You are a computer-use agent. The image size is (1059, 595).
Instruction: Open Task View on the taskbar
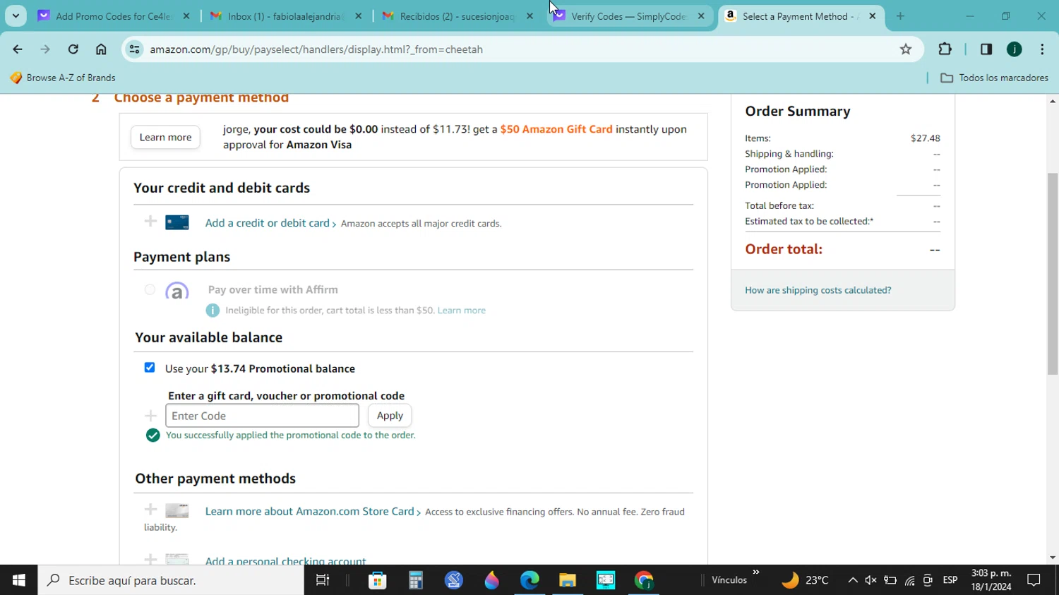pos(323,580)
